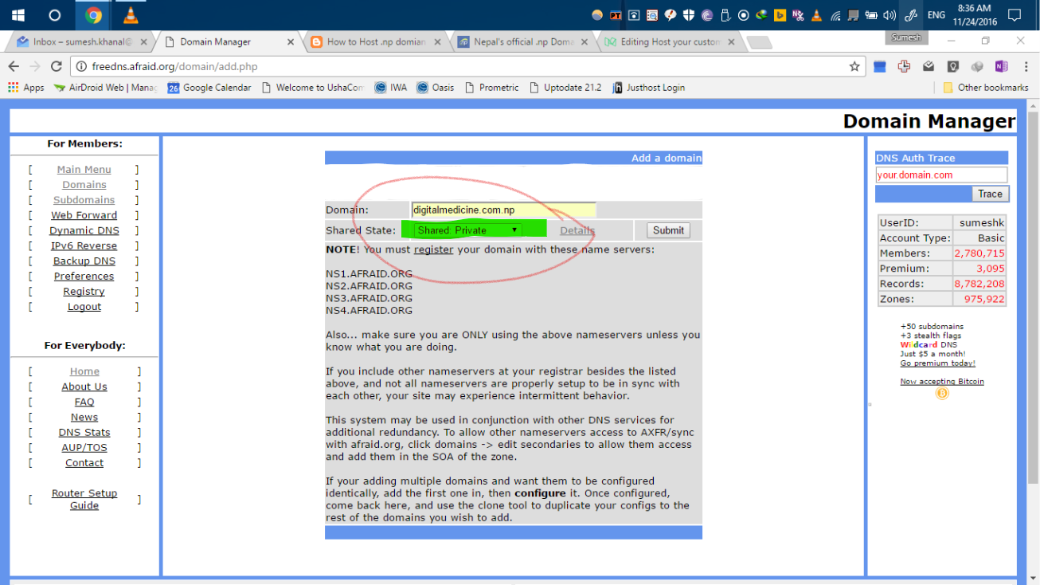Submit the add domain form
1040x585 pixels.
pos(668,230)
